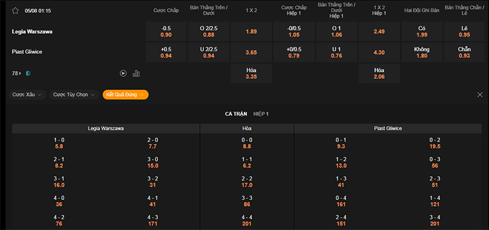The width and height of the screenshot is (489, 230).
Task: Open Cược Xâu dropdown
Action: click(x=28, y=95)
